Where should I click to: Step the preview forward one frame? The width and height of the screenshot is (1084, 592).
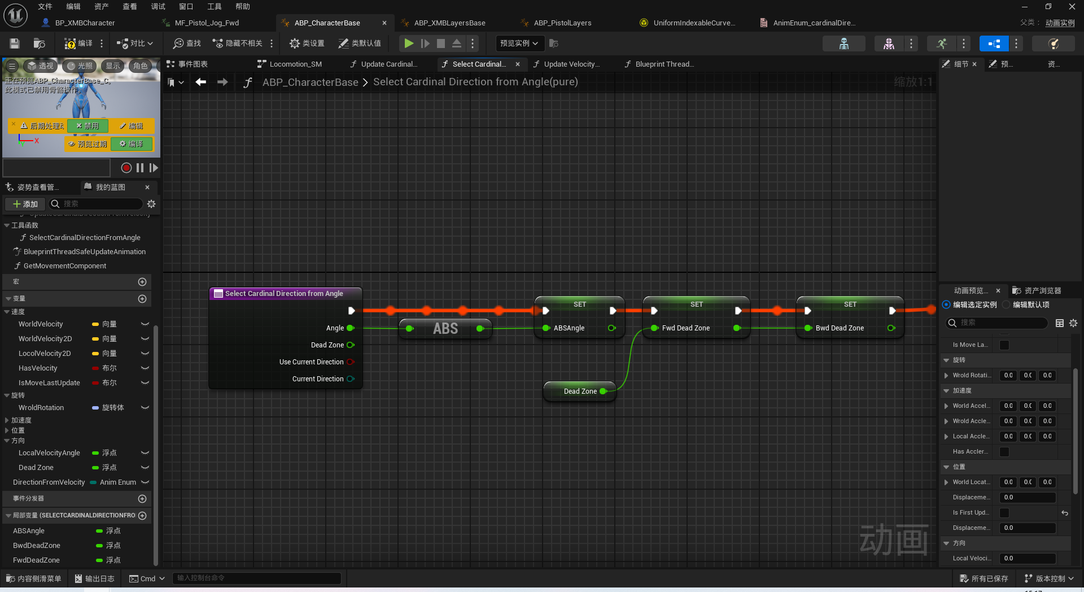[x=154, y=168]
